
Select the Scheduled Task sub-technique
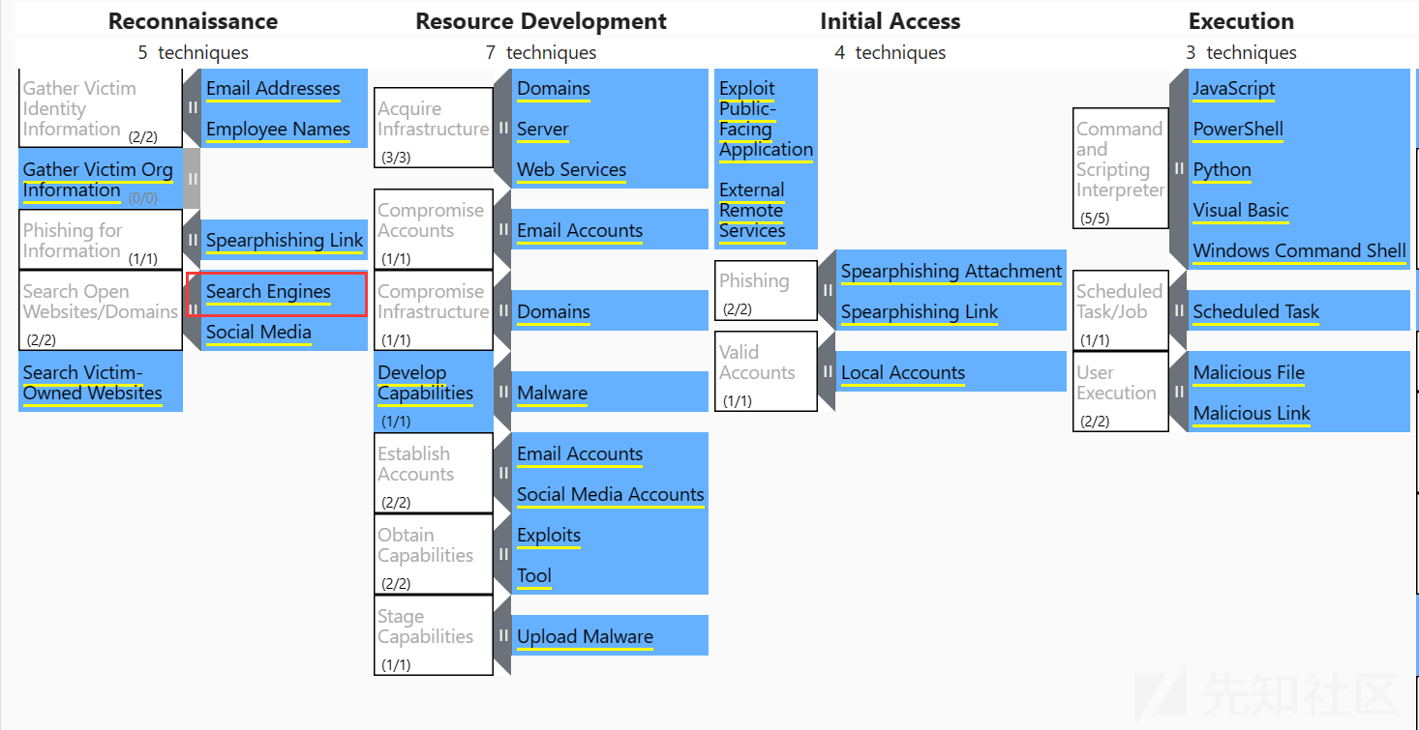[x=1299, y=311]
